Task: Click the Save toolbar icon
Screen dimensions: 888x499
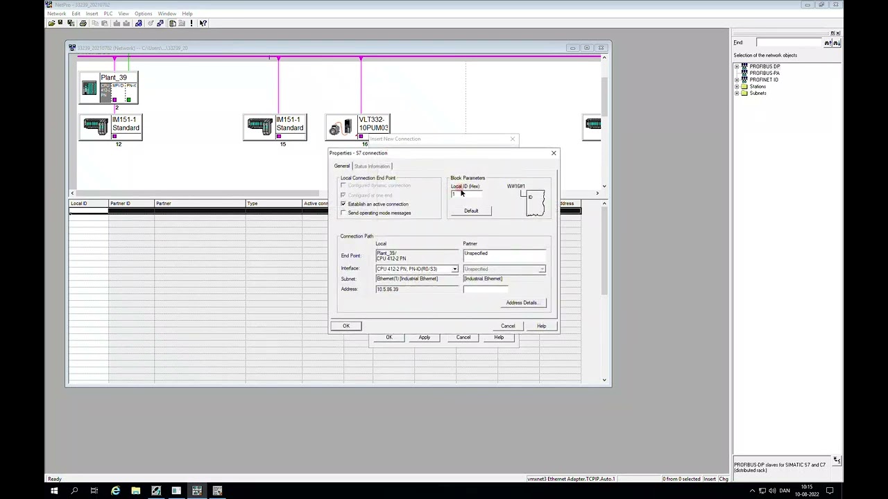Action: [x=60, y=23]
